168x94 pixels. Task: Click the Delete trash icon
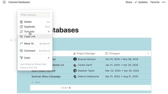click(x=21, y=22)
